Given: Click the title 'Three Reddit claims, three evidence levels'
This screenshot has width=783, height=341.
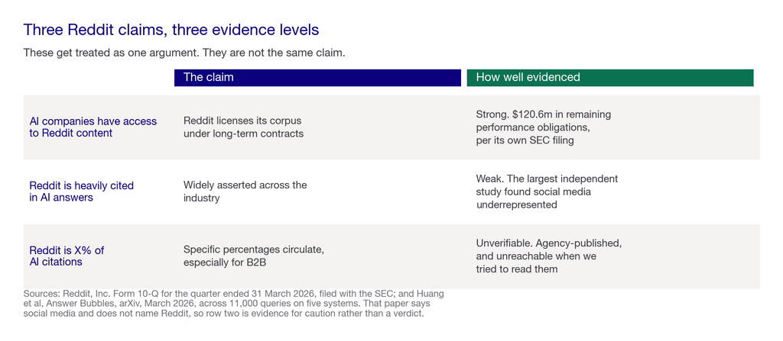Looking at the screenshot, I should (x=171, y=30).
